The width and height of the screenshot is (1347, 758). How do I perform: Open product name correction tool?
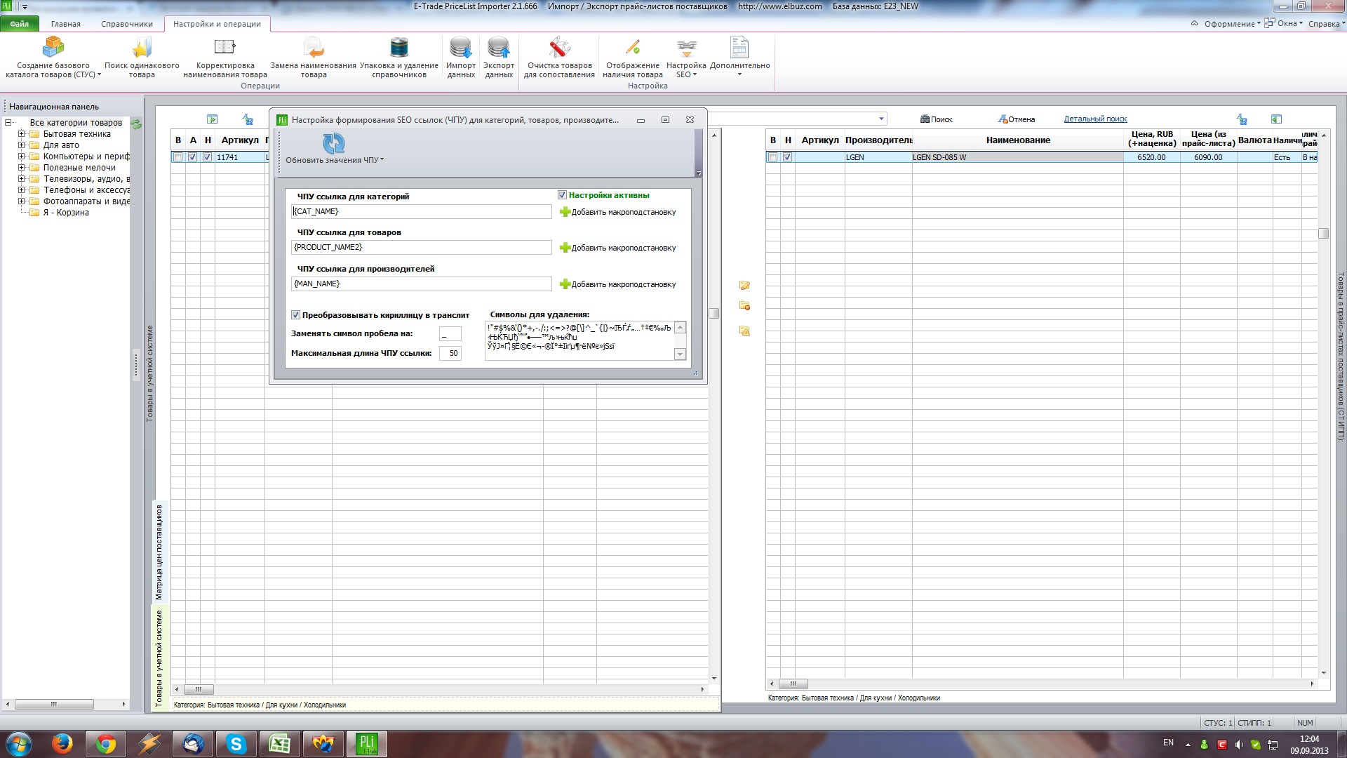click(x=224, y=58)
